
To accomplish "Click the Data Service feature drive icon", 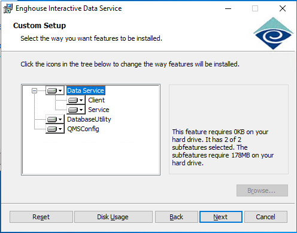I will 52,91.
